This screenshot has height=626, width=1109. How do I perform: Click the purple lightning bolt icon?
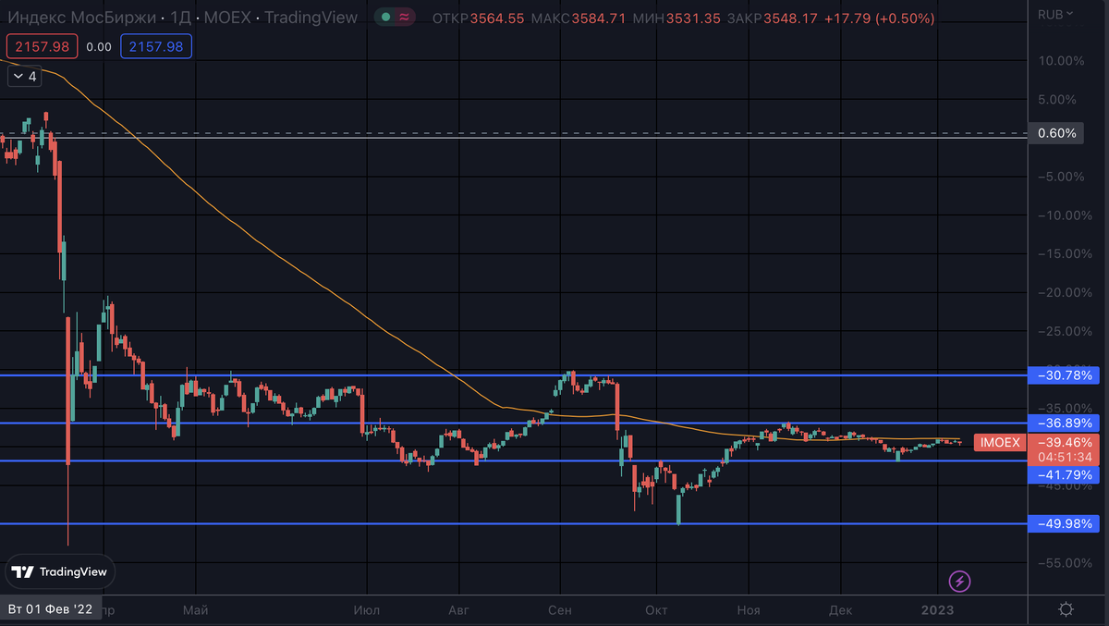coord(960,582)
